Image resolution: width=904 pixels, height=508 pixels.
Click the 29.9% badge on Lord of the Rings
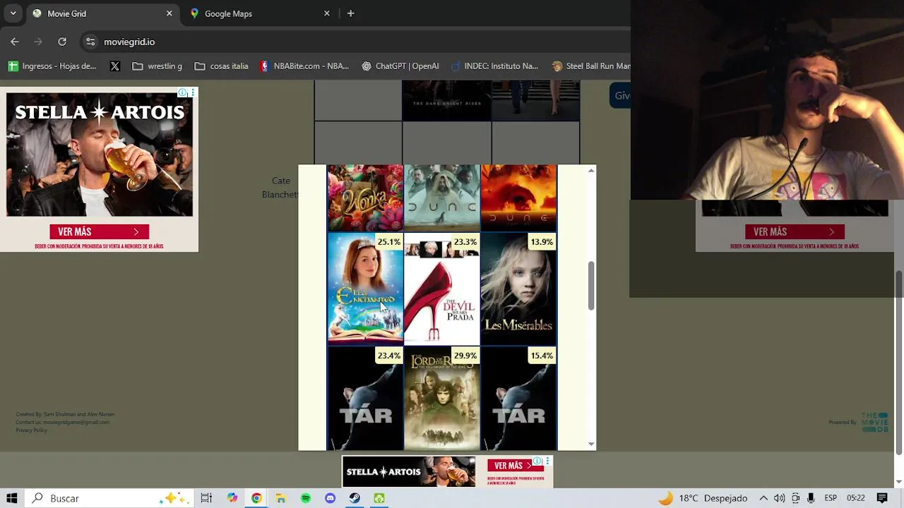[465, 356]
